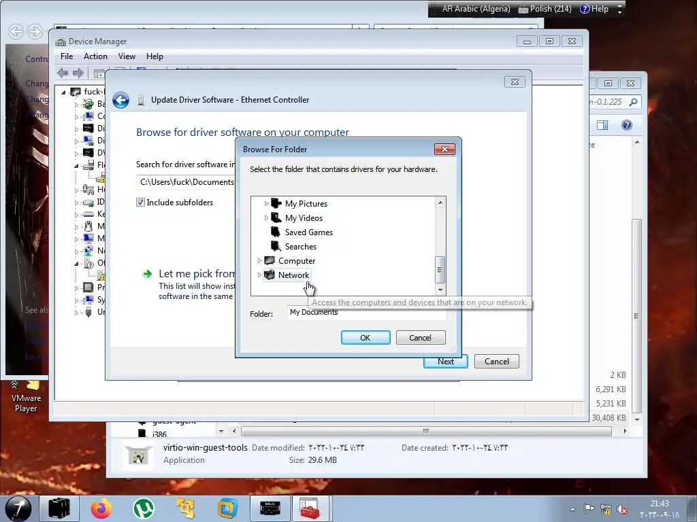The height and width of the screenshot is (522, 697).
Task: Click Cancel in Update Driver Software wizard
Action: coord(496,362)
